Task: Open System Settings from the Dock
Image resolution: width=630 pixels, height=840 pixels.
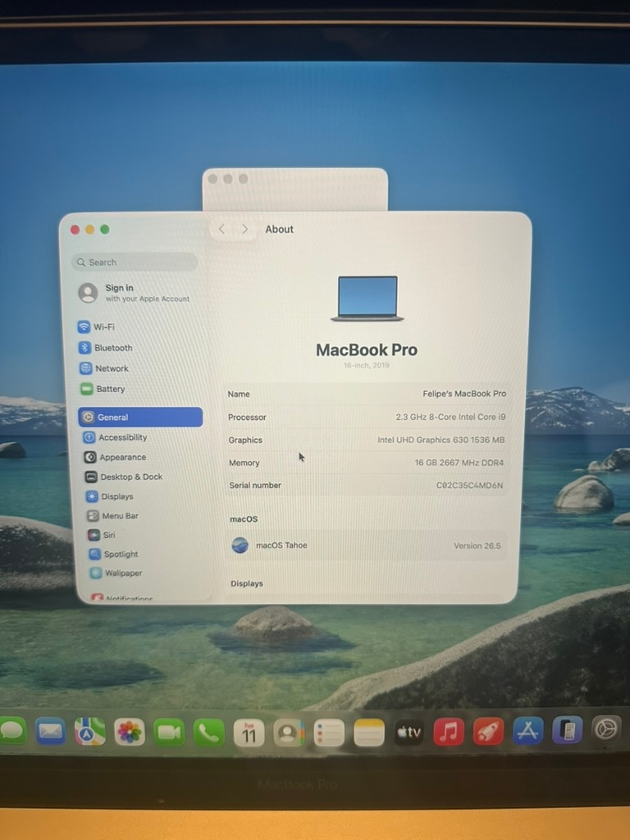Action: pyautogui.click(x=606, y=729)
